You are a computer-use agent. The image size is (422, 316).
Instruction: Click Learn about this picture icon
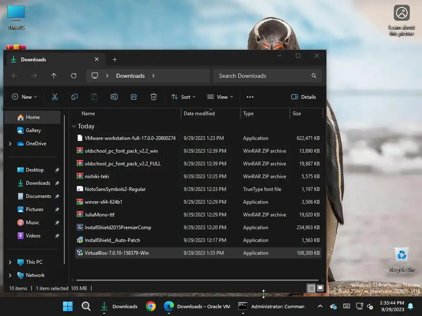[401, 20]
